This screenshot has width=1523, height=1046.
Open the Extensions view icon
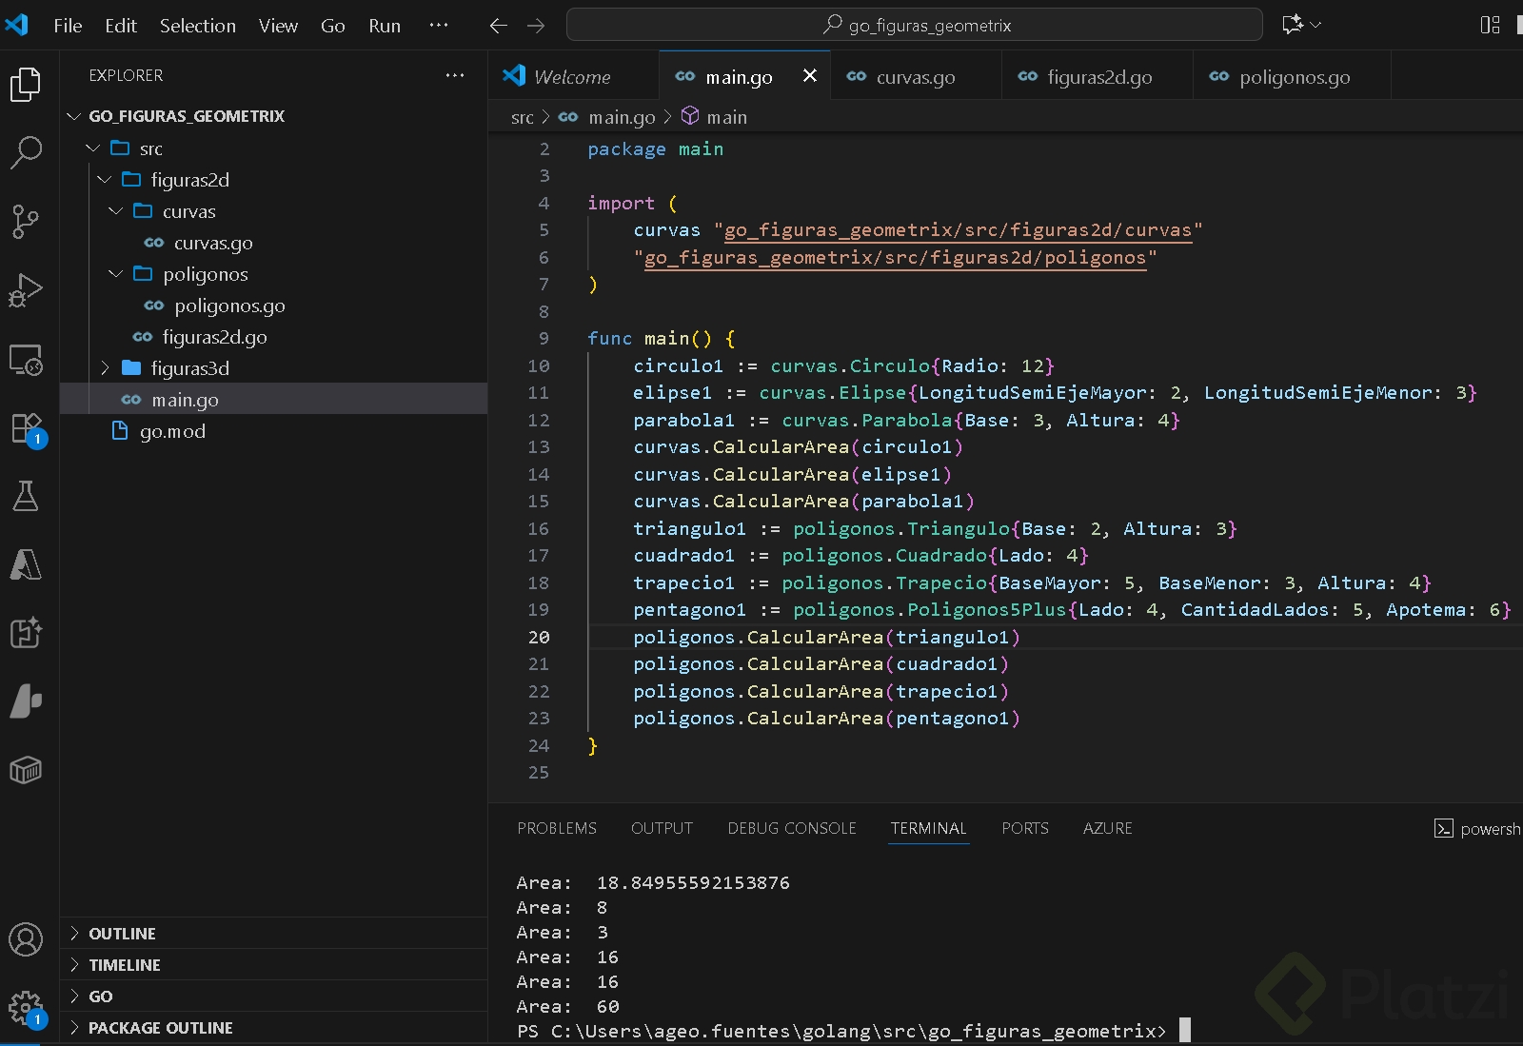[x=26, y=428]
